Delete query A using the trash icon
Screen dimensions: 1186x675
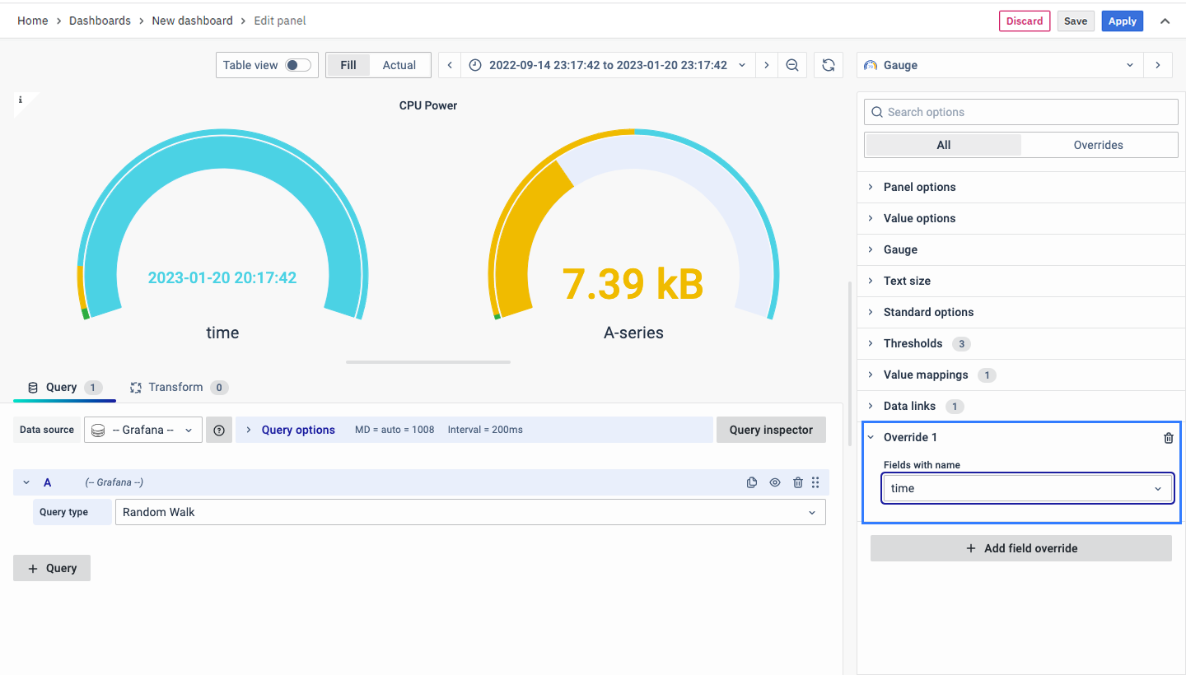tap(797, 482)
